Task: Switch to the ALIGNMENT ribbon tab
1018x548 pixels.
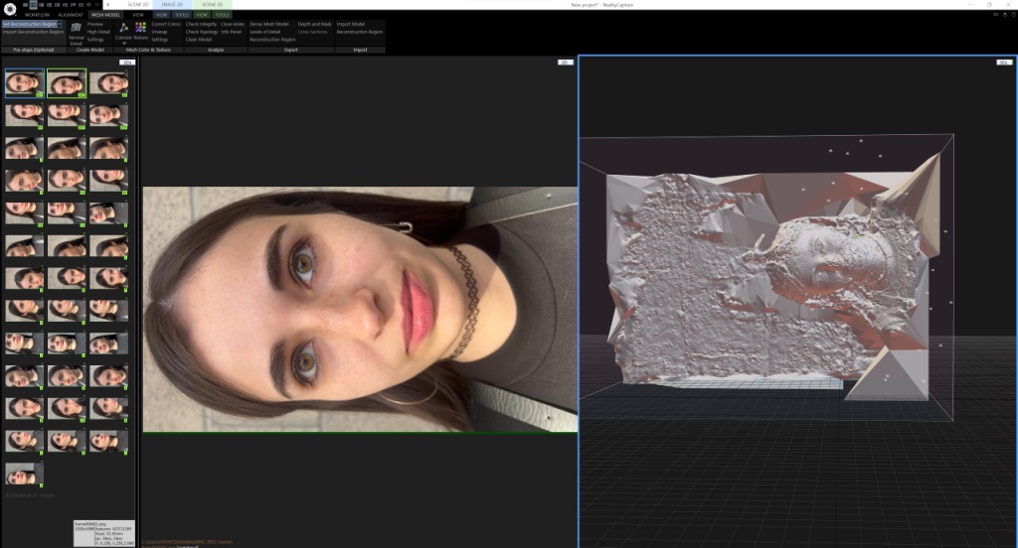Action: coord(71,15)
